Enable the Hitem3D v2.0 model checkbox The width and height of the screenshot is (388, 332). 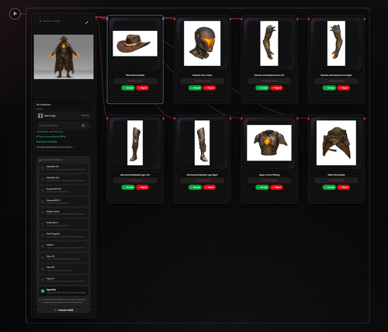tap(43, 179)
